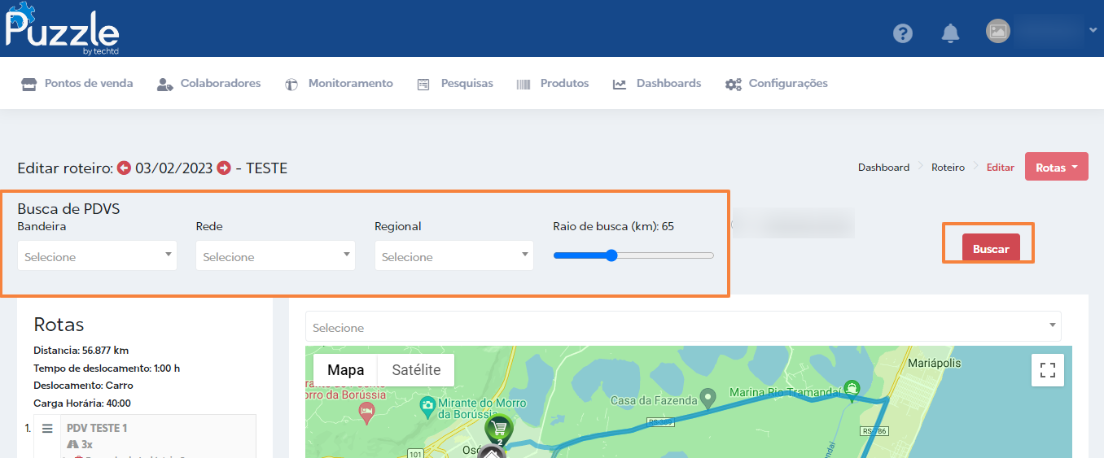The width and height of the screenshot is (1104, 458).
Task: Click the Buscar button
Action: [x=991, y=248]
